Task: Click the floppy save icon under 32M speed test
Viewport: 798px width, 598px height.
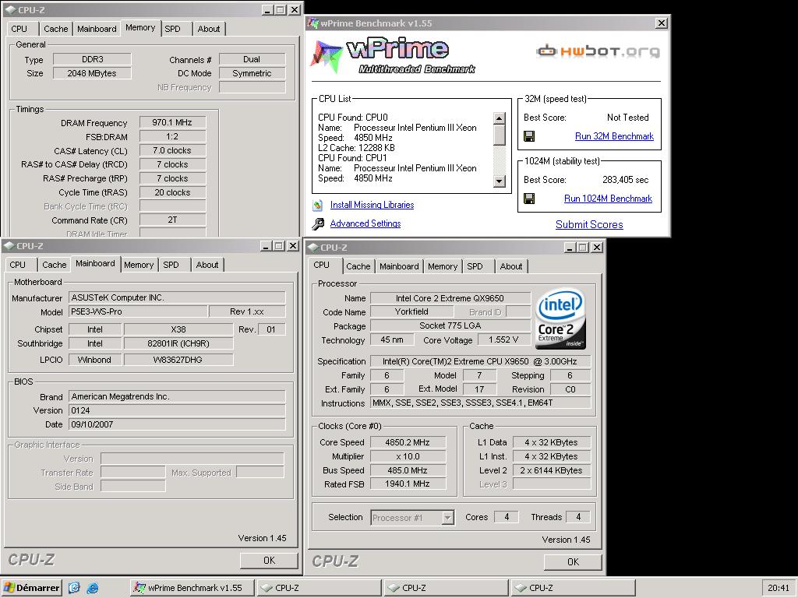Action: tap(529, 136)
